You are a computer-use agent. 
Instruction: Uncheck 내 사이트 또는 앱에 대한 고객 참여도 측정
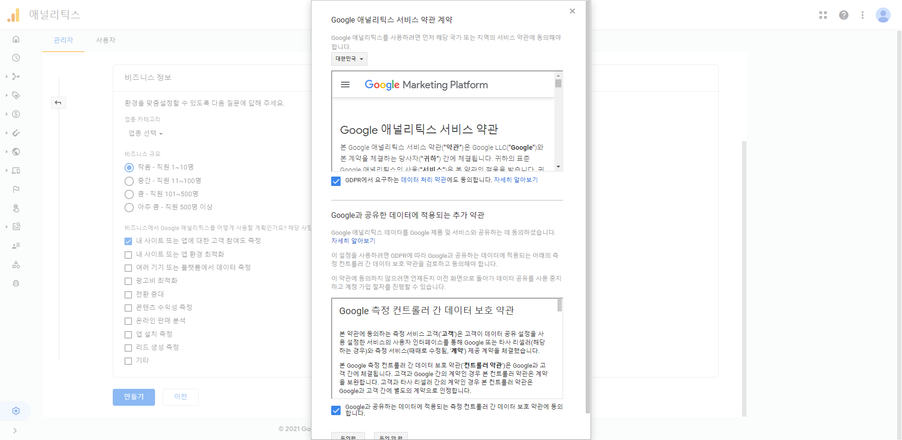128,241
